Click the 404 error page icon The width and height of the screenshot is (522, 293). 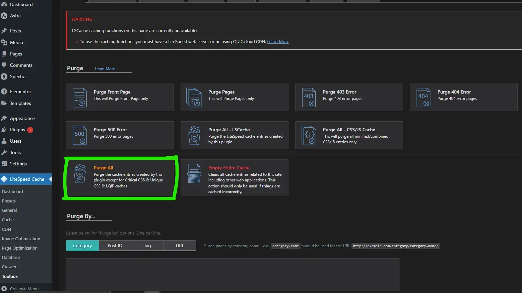(x=423, y=97)
